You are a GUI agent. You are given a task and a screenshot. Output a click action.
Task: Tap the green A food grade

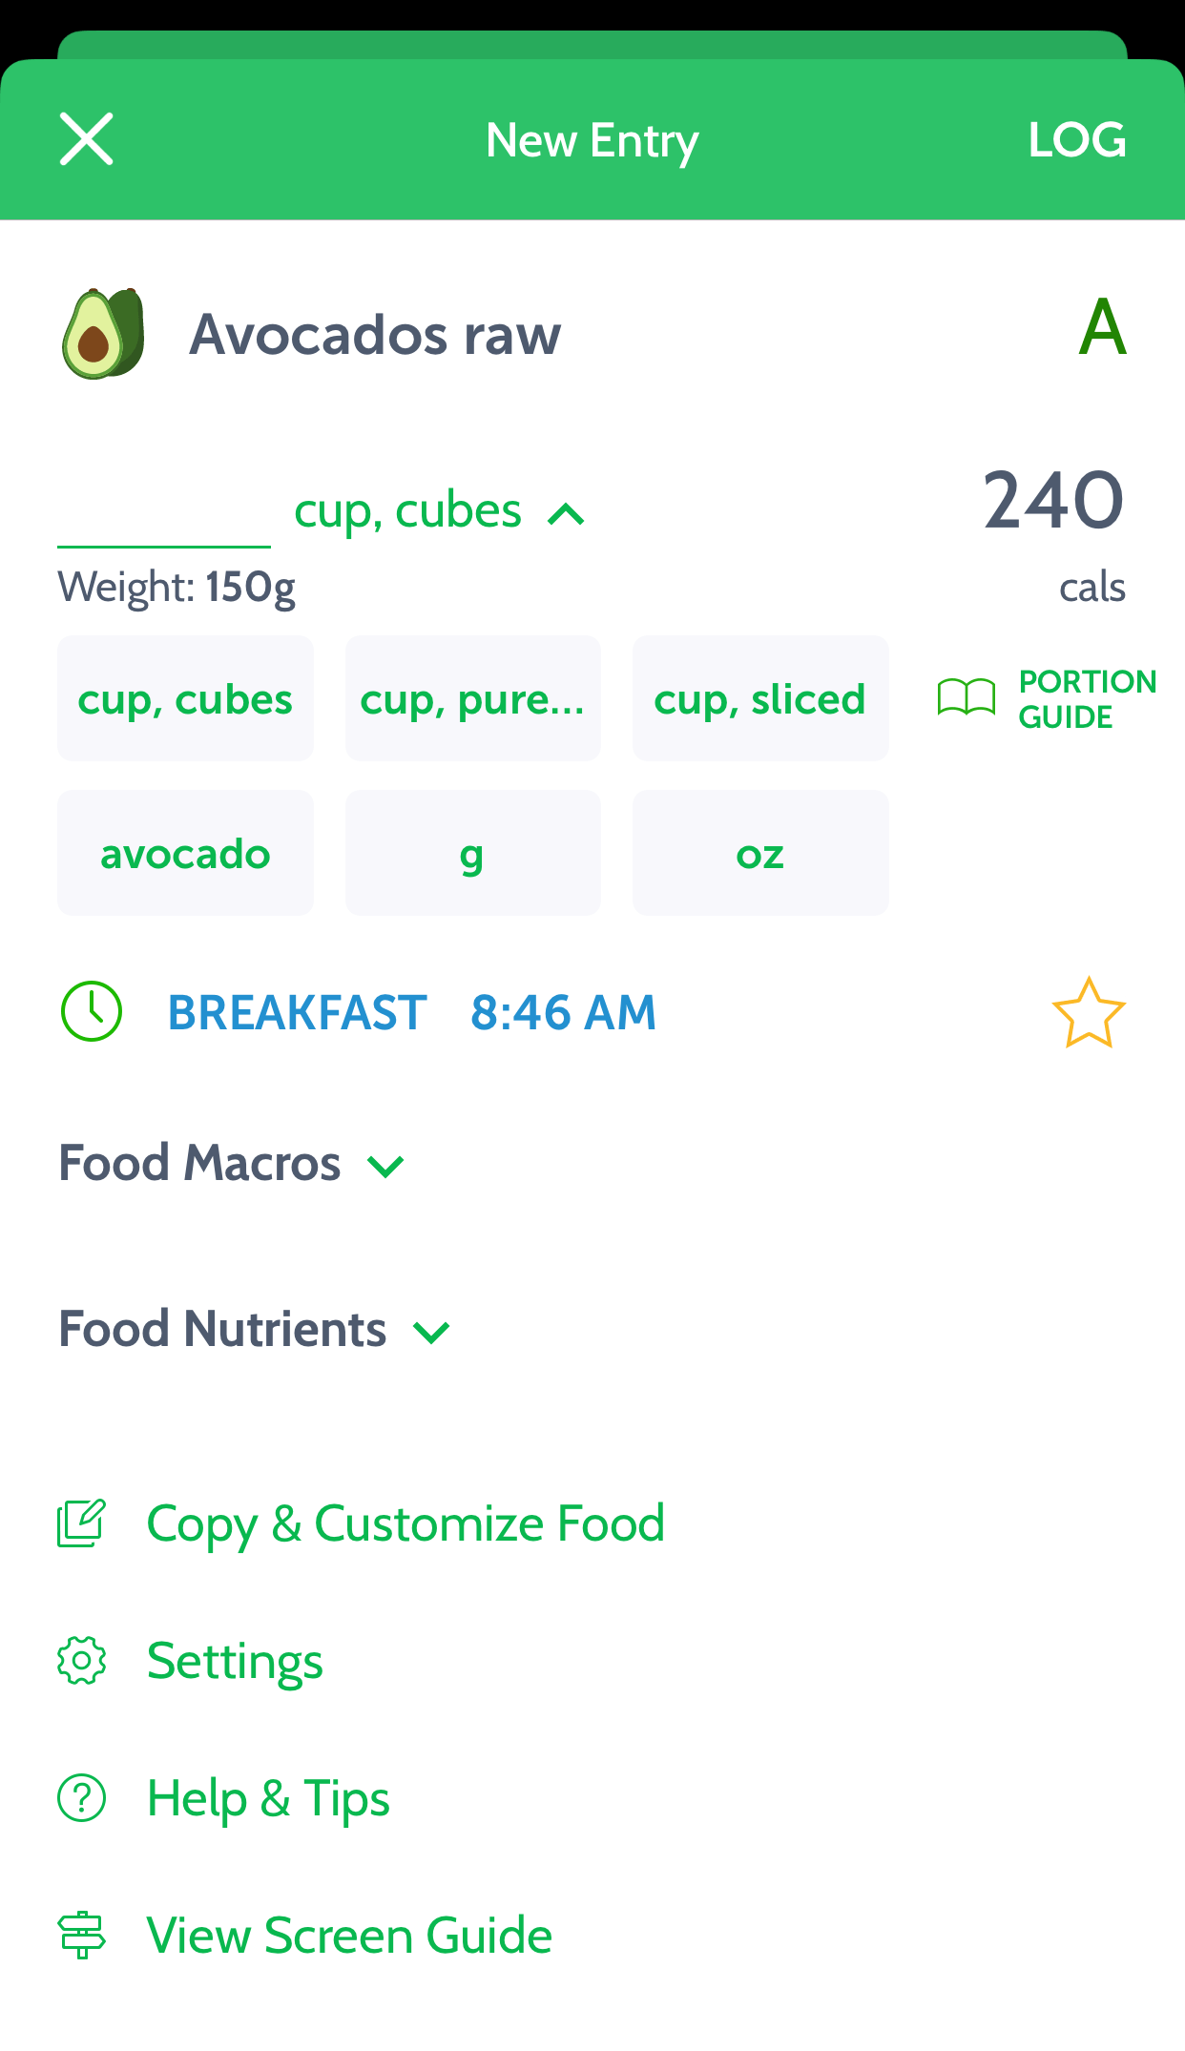tap(1102, 327)
